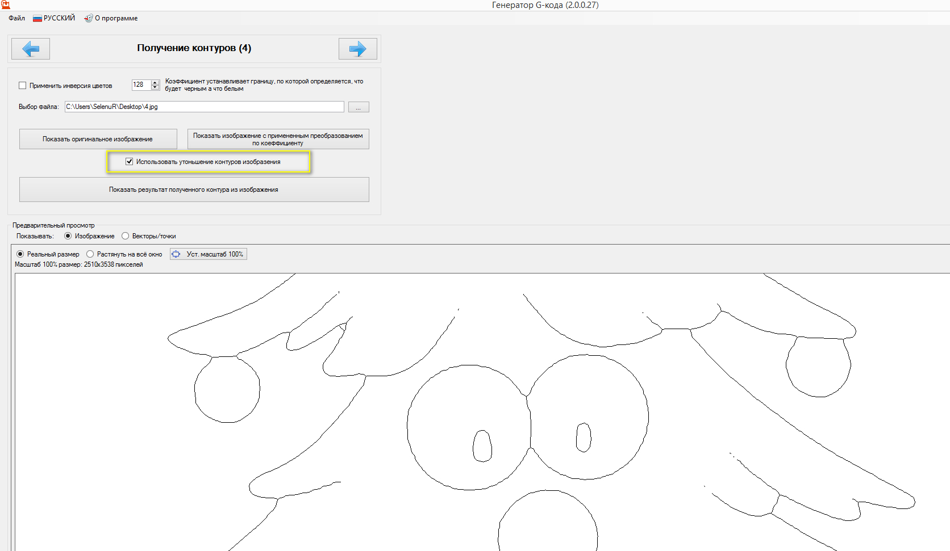Uncheck Использовать утоньшение контуров изображения

(x=129, y=162)
